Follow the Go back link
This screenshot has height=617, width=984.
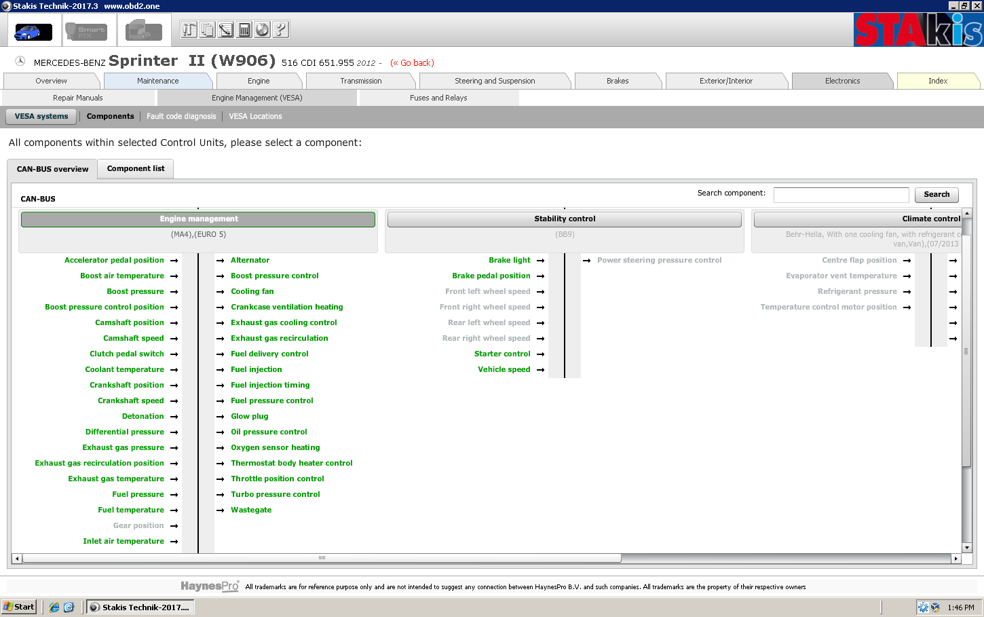[413, 63]
